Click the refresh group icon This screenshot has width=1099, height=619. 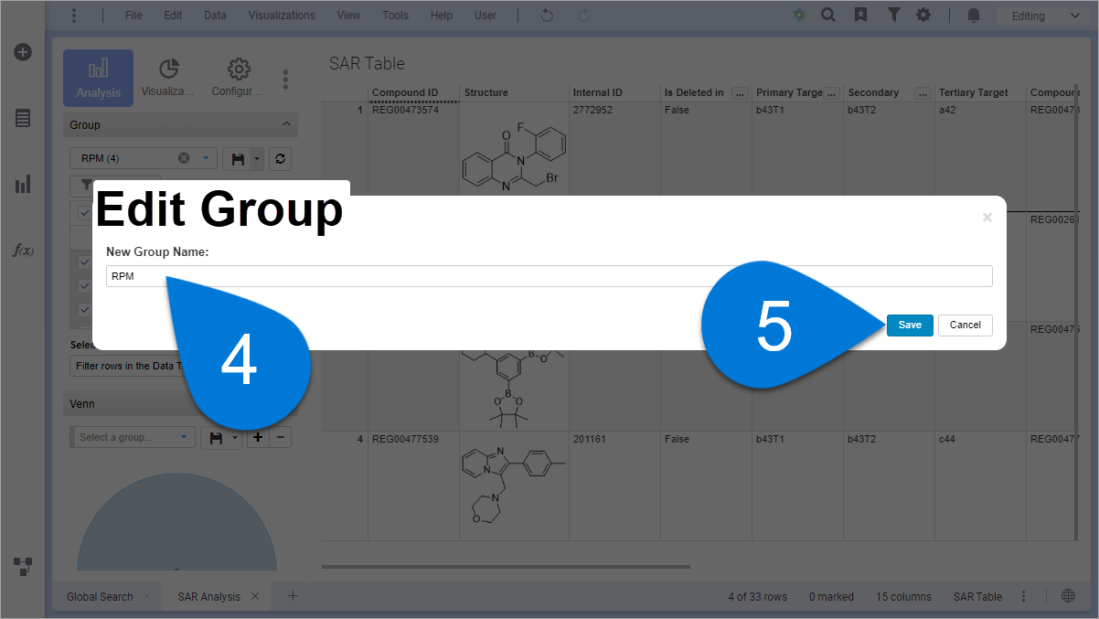pyautogui.click(x=281, y=158)
